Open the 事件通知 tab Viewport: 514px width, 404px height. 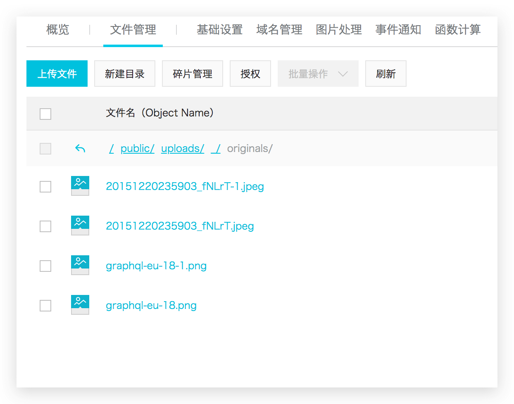click(398, 30)
